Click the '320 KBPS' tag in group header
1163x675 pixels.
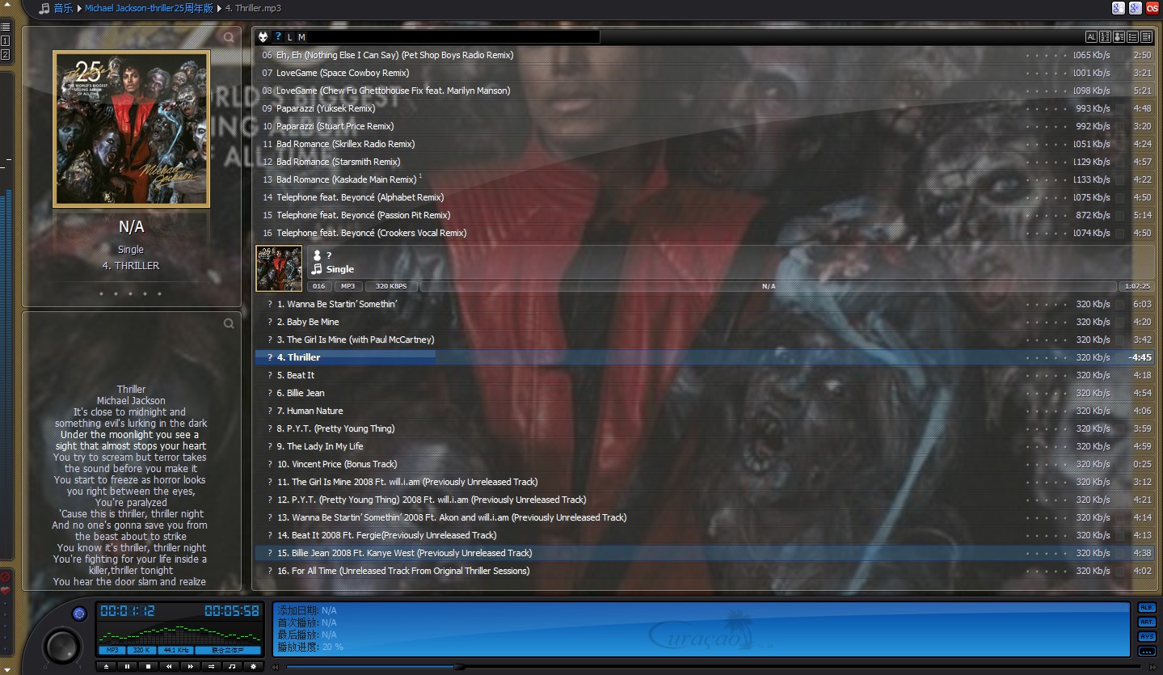pyautogui.click(x=391, y=286)
